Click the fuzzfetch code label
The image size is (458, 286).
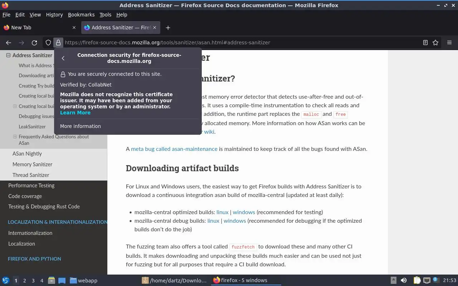[x=243, y=247]
